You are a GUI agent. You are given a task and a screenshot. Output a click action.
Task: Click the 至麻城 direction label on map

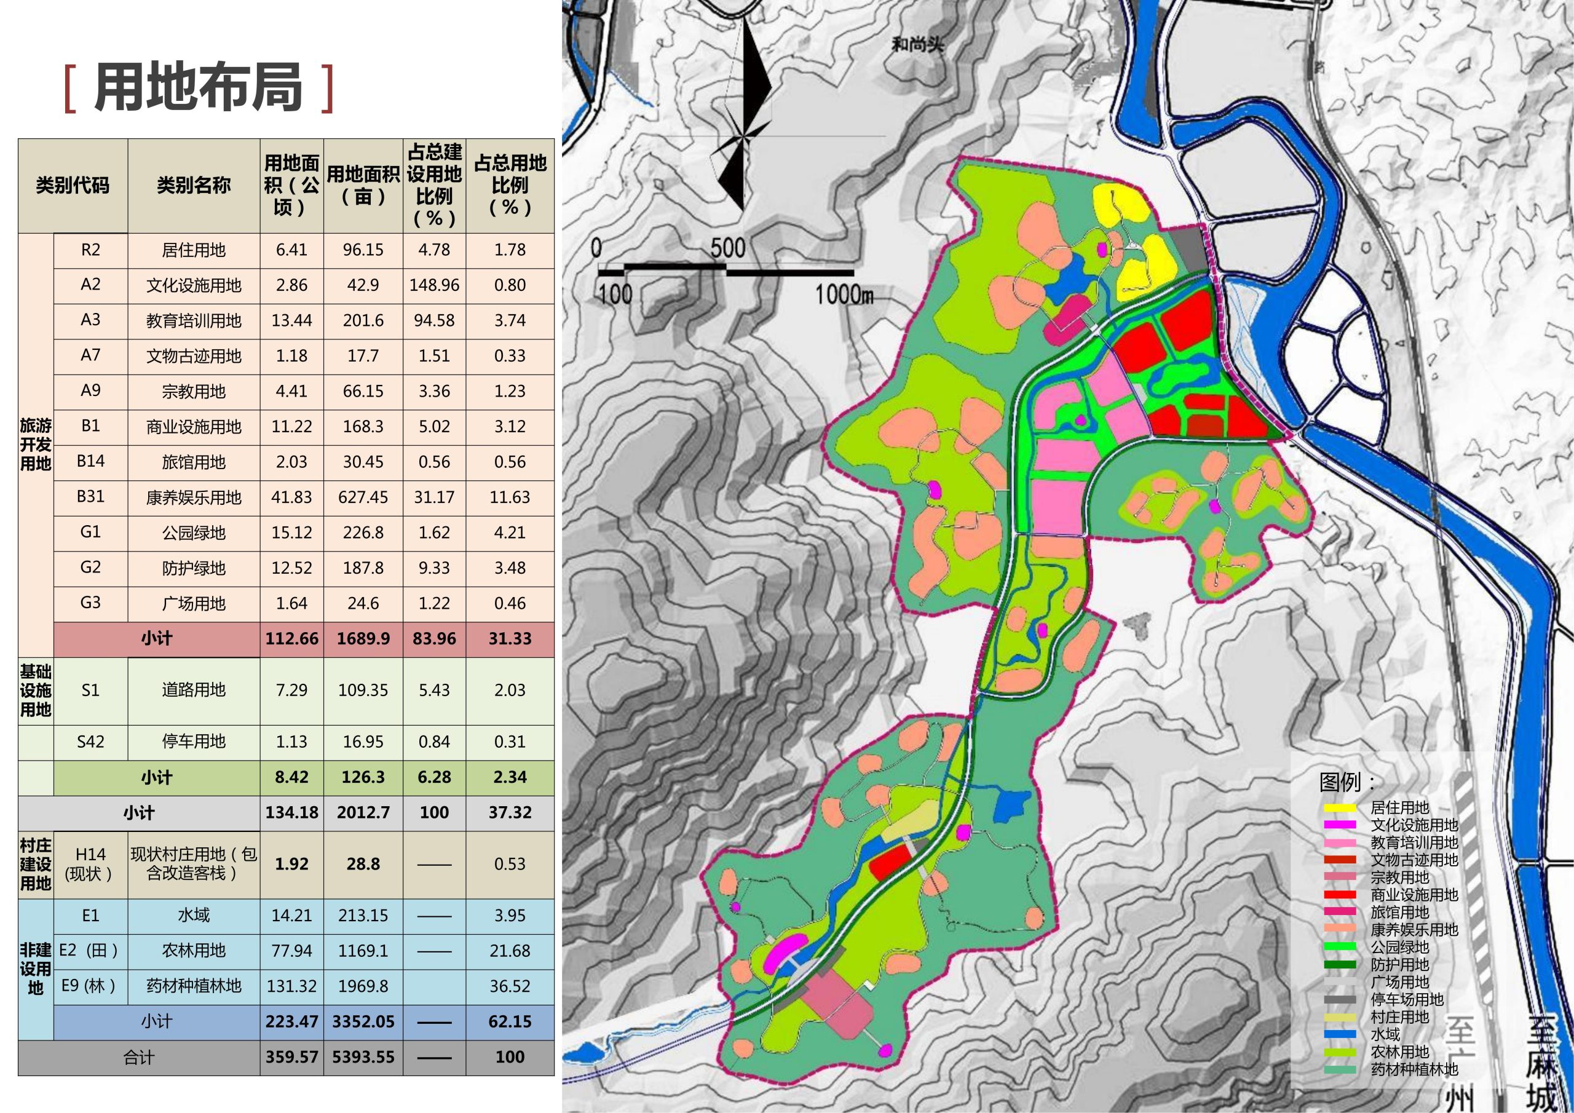coord(1542,1063)
